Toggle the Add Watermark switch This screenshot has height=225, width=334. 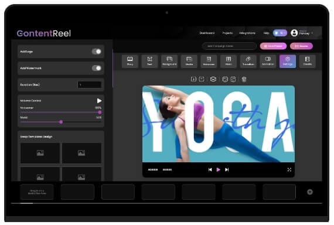(x=97, y=68)
